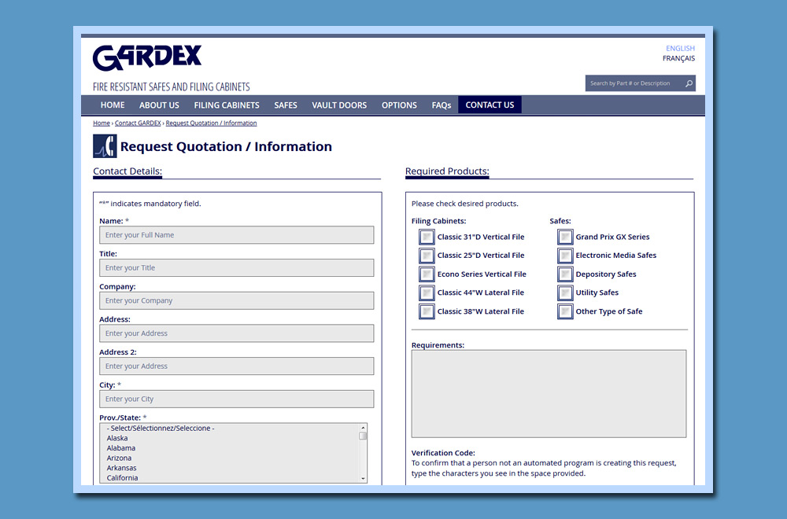787x519 pixels.
Task: Focus the Address 2 input field
Action: click(x=236, y=366)
